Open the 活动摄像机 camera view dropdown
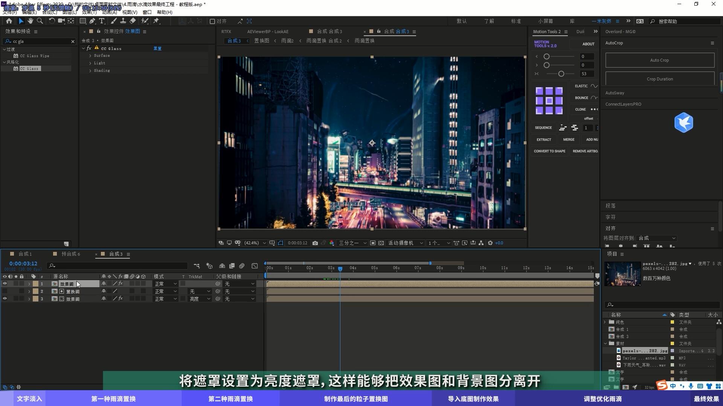 coord(406,243)
